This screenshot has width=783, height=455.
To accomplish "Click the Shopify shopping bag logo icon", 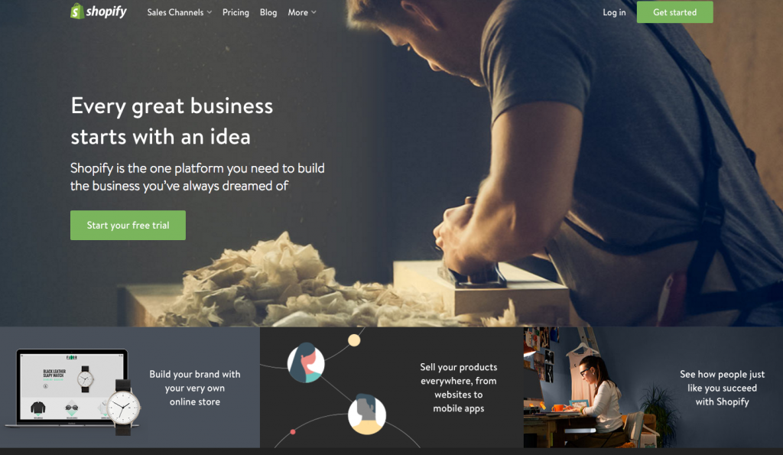I will click(x=77, y=11).
